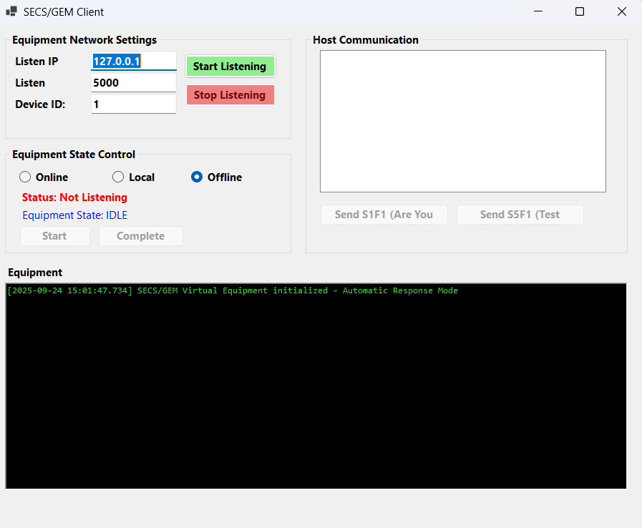This screenshot has height=528, width=642.
Task: Click the Equipment State: IDLE label
Action: [x=74, y=215]
